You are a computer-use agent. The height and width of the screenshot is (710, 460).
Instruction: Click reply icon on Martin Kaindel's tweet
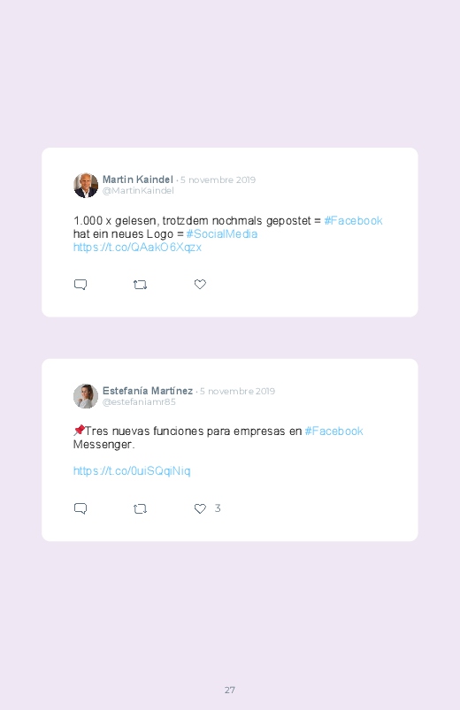pyautogui.click(x=80, y=285)
